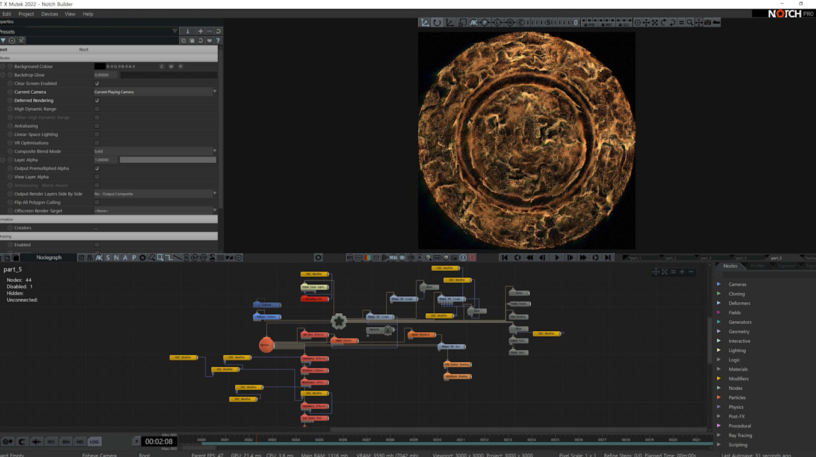
Task: Enable the High Dynamic Range checkbox
Action: [x=97, y=109]
